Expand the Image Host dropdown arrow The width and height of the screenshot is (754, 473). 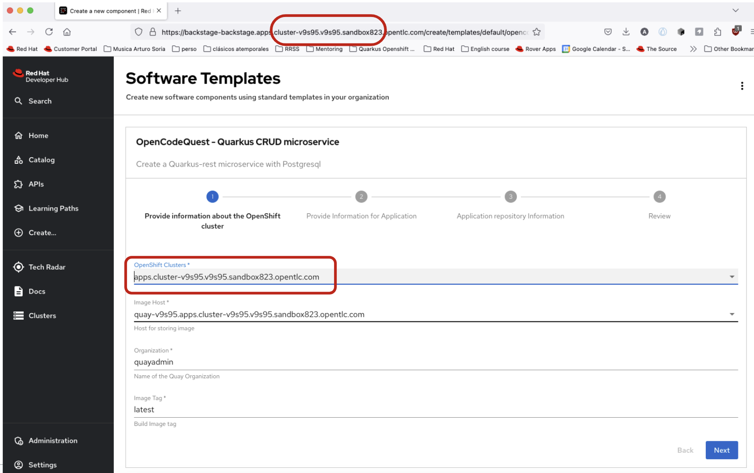(x=732, y=314)
